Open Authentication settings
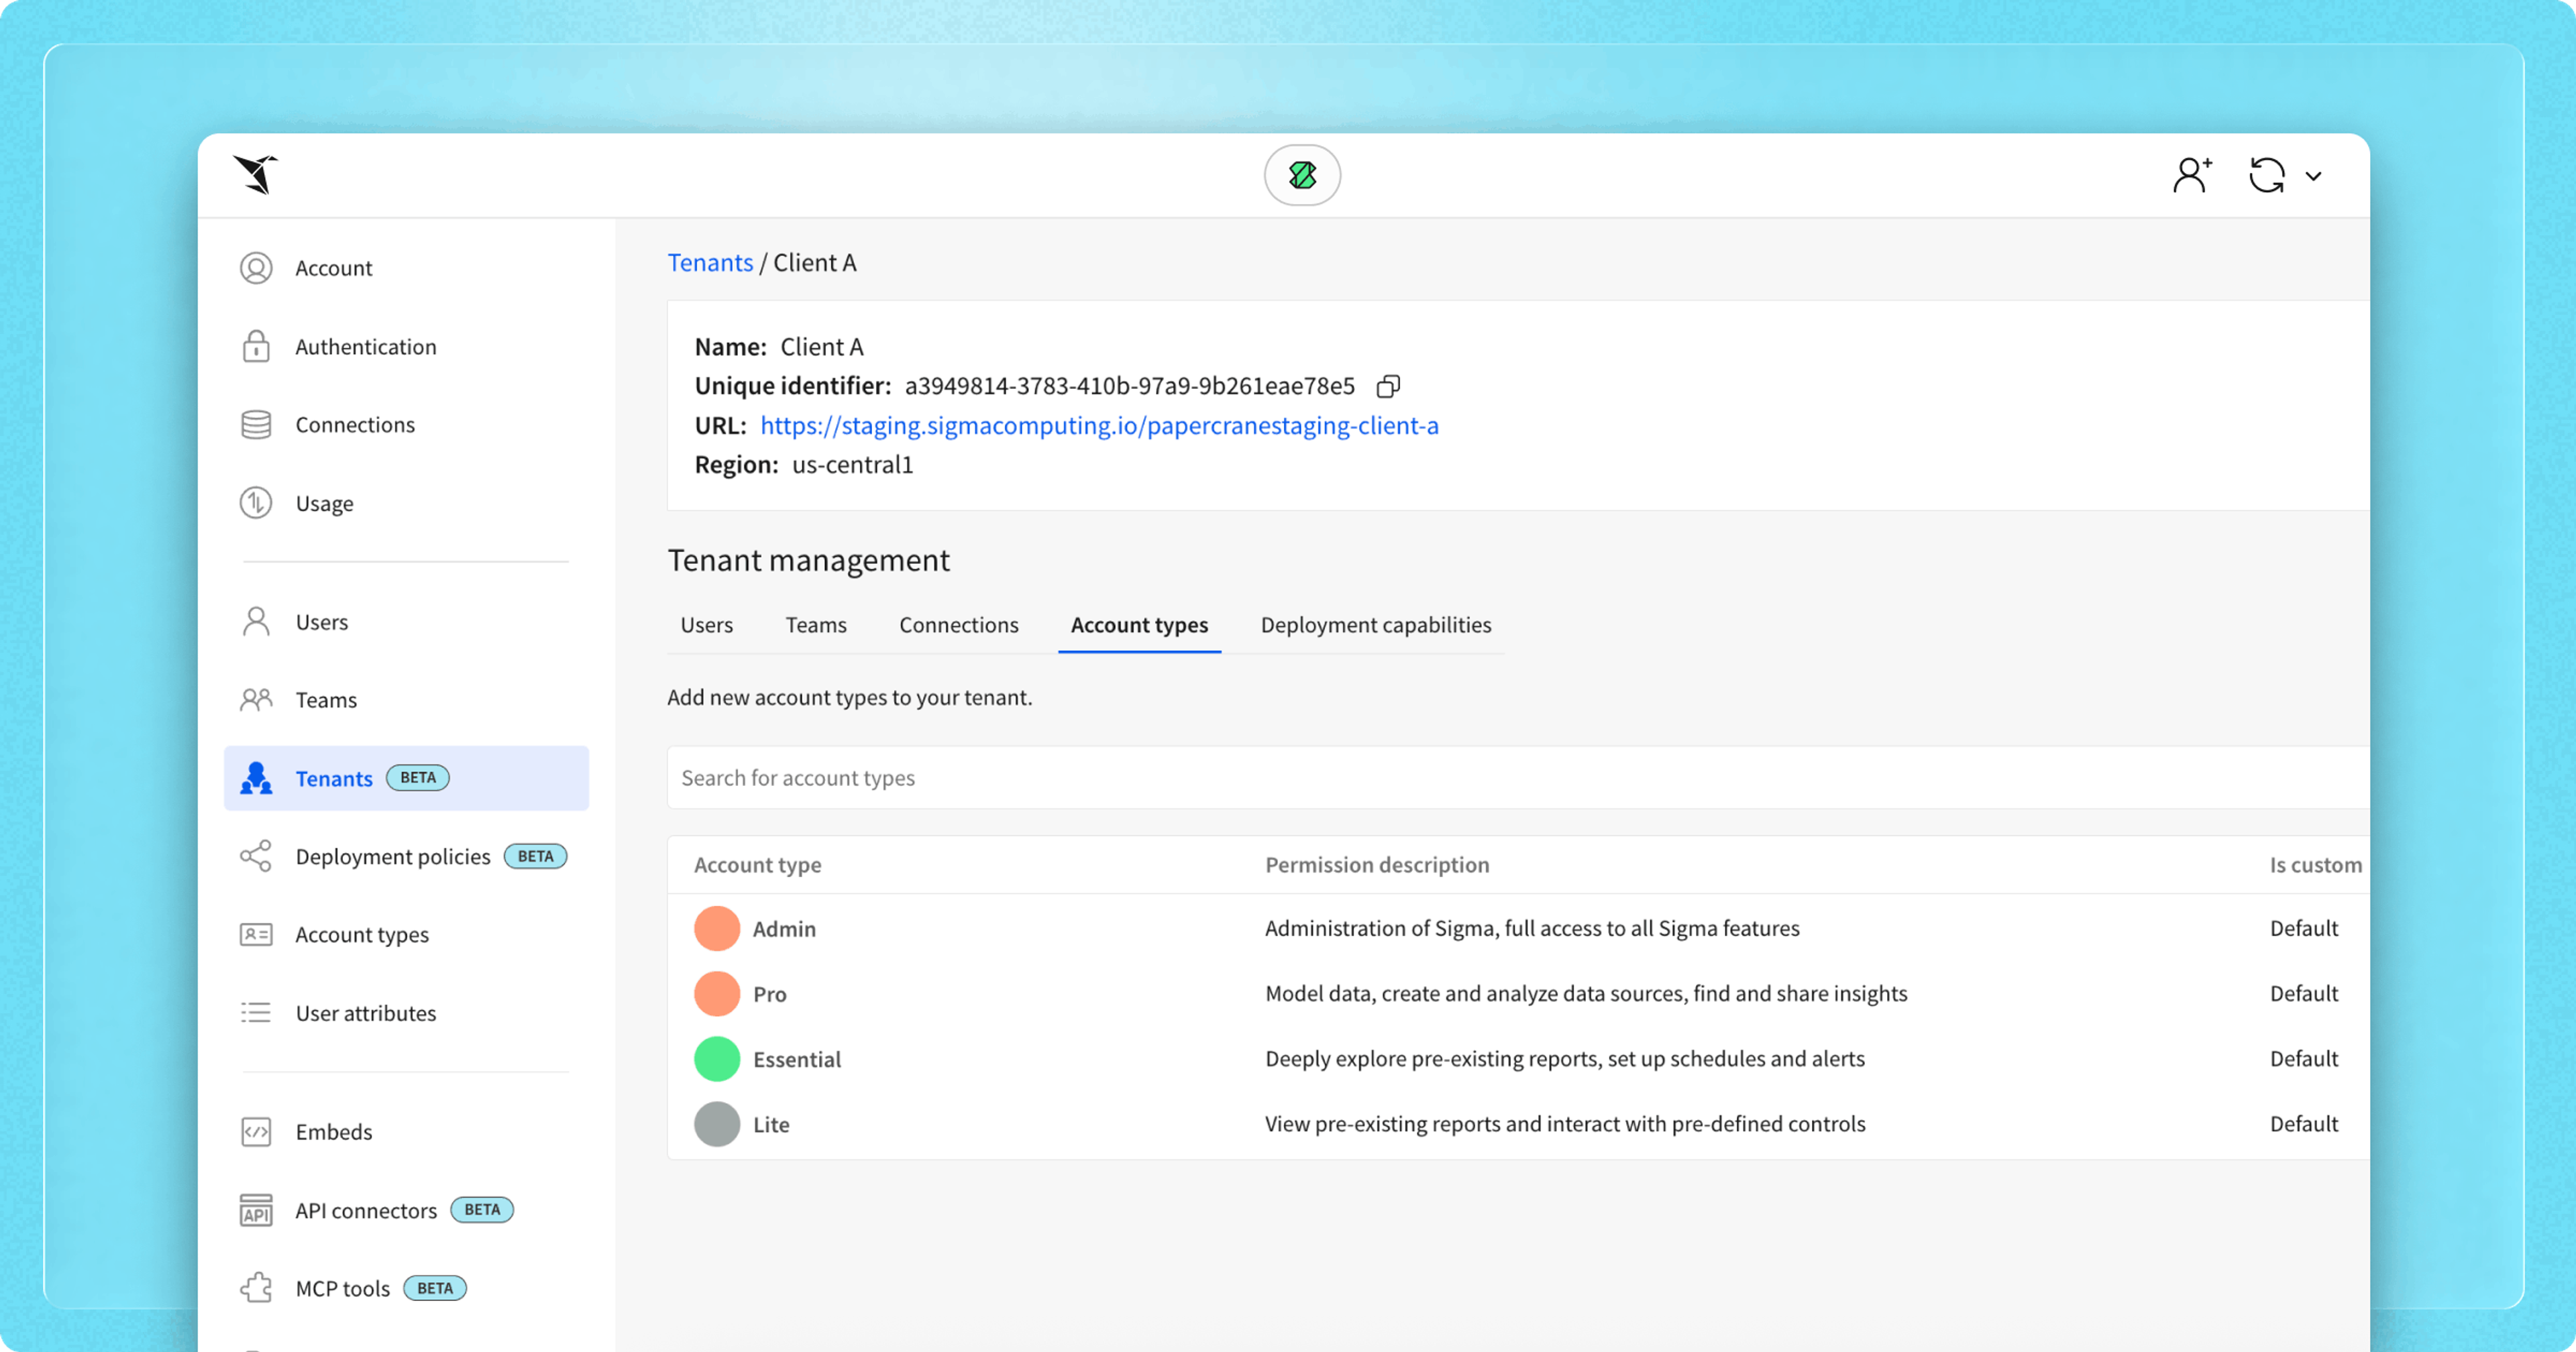 point(406,346)
